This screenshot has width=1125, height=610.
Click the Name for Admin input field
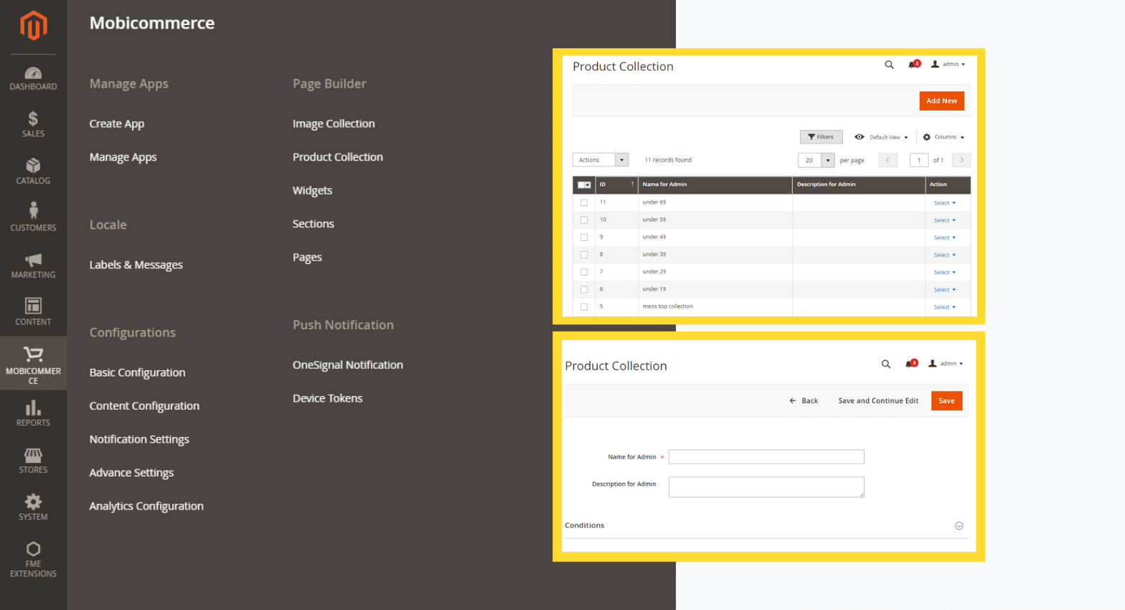(x=766, y=457)
